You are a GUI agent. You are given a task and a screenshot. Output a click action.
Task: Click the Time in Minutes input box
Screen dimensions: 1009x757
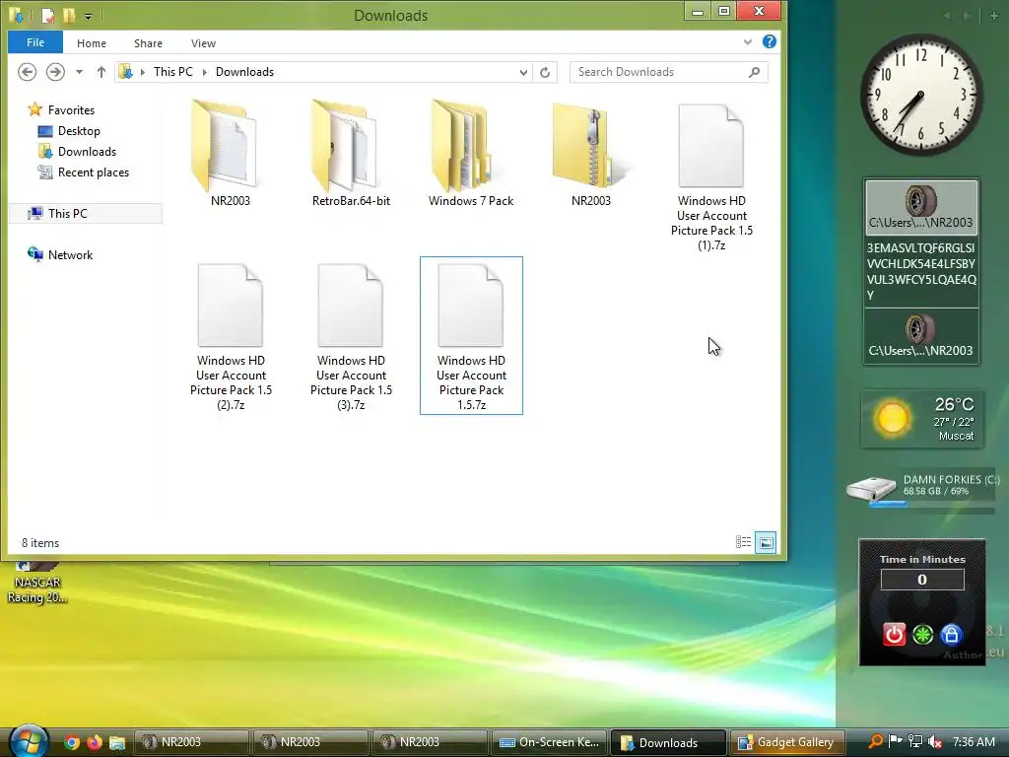[x=922, y=580]
